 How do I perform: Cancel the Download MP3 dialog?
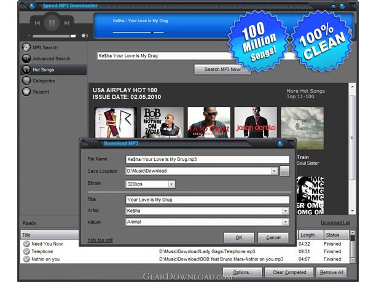pos(273,238)
